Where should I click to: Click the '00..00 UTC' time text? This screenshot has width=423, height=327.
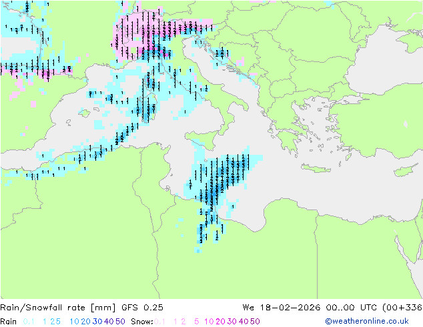pyautogui.click(x=352, y=308)
